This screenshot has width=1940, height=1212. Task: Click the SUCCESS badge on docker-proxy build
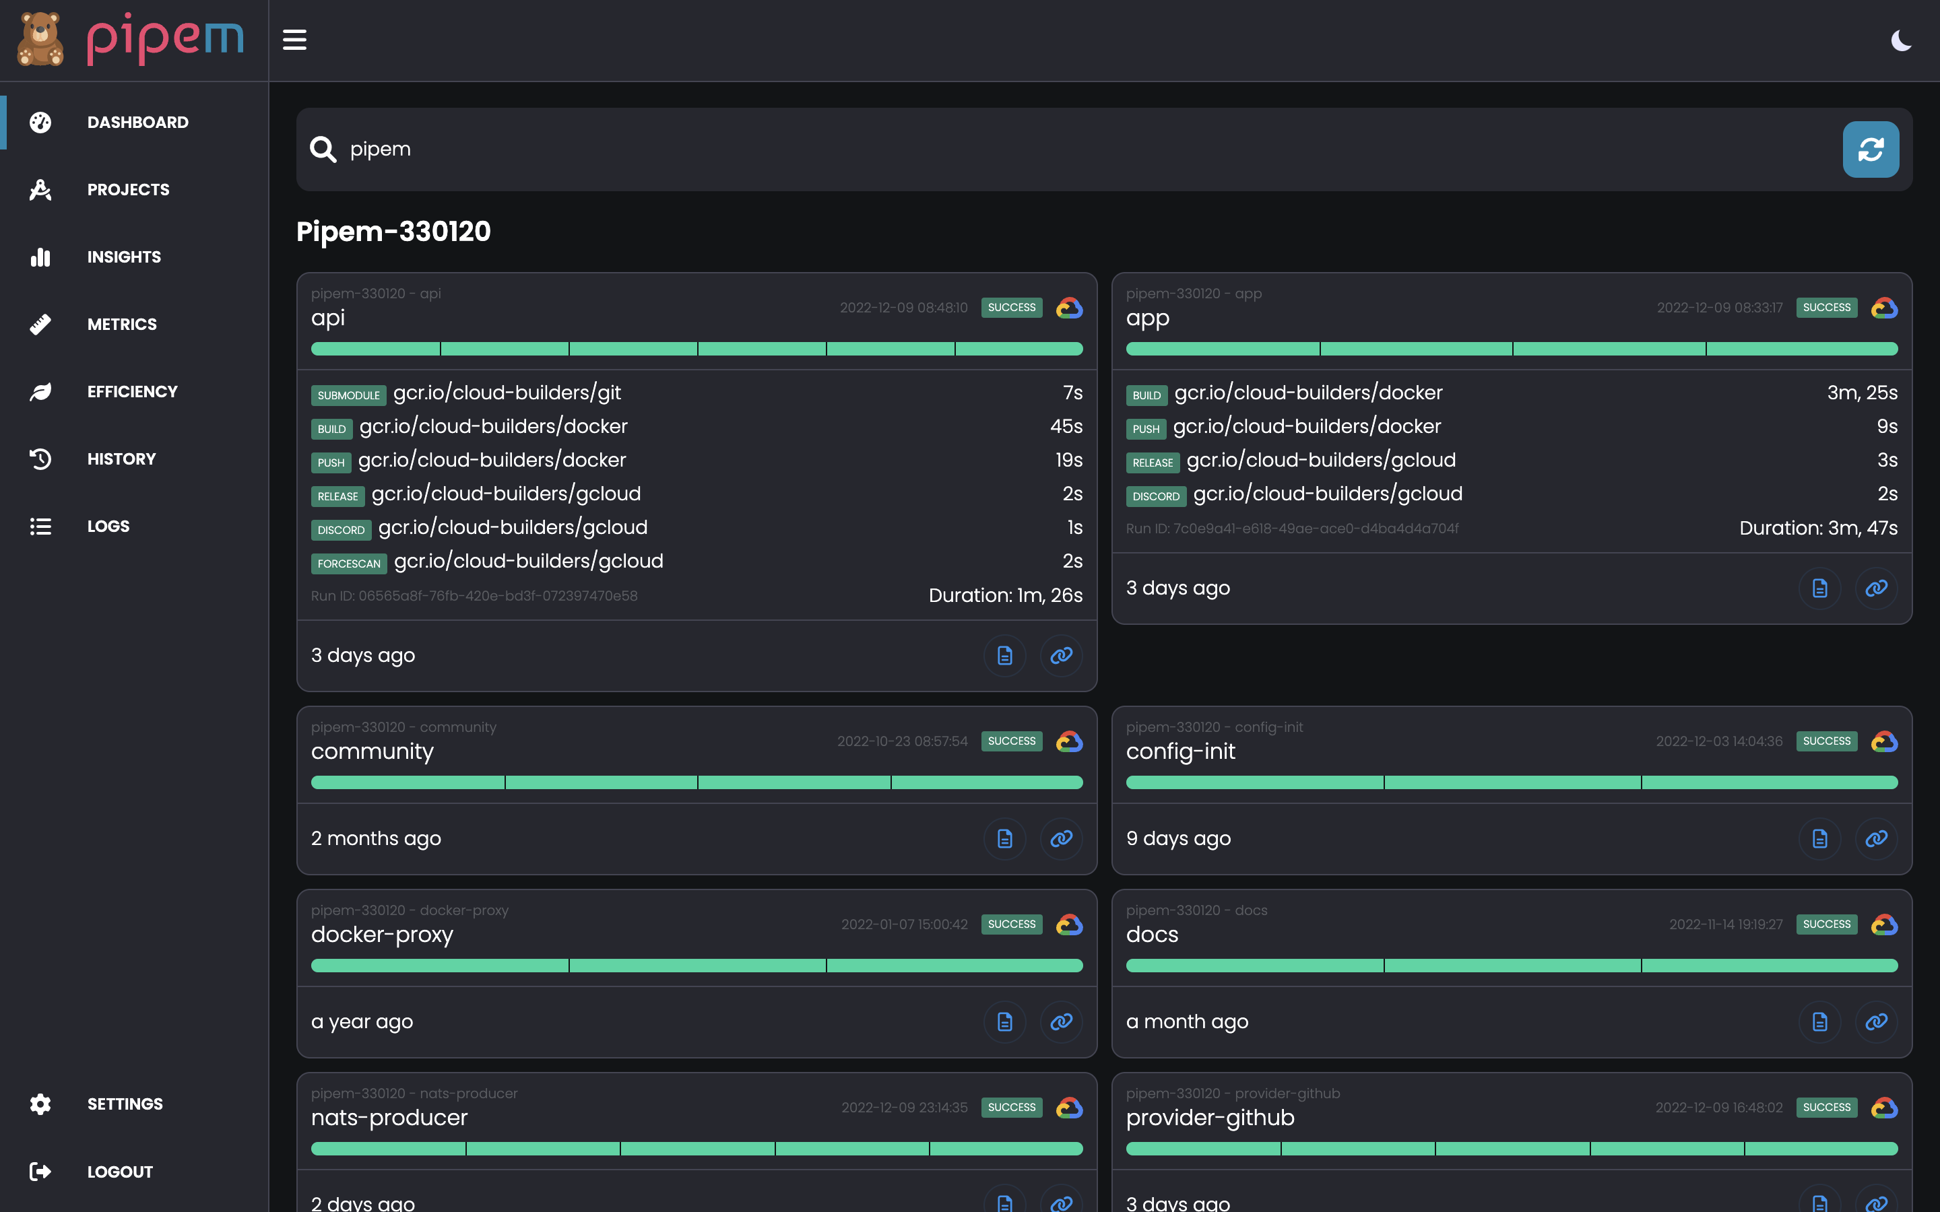pyautogui.click(x=1011, y=923)
